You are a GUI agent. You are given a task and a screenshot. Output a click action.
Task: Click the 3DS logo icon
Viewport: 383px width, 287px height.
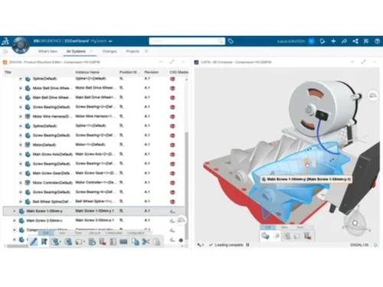pyautogui.click(x=5, y=41)
